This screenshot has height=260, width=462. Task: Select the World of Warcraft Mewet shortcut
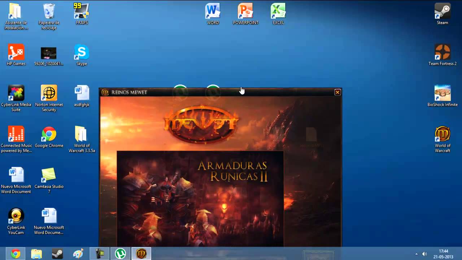click(443, 139)
